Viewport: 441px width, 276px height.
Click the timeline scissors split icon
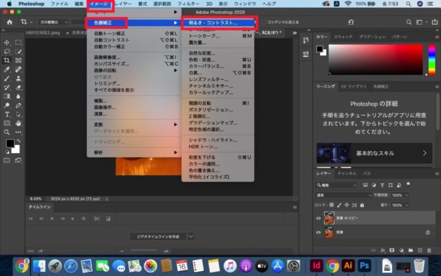pyautogui.click(x=97, y=219)
